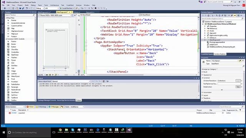Open Edge browser from the Windows taskbar
This screenshot has height=138, width=246.
[98, 130]
